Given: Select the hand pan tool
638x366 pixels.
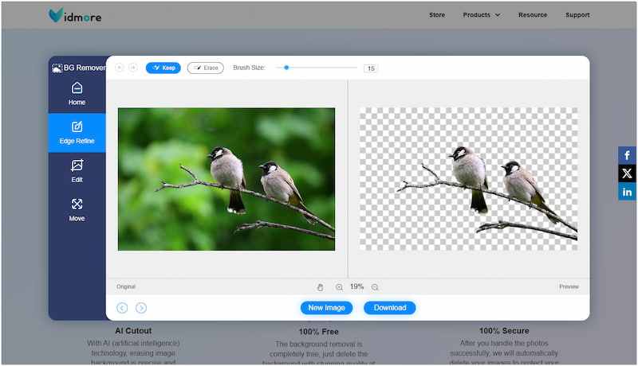Looking at the screenshot, I should click(x=321, y=286).
